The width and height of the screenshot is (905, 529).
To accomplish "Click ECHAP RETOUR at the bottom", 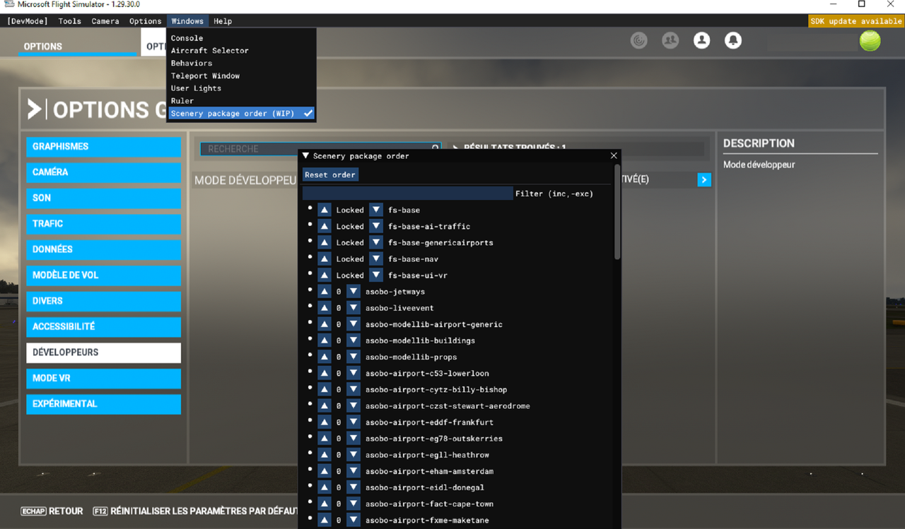I will pos(52,511).
